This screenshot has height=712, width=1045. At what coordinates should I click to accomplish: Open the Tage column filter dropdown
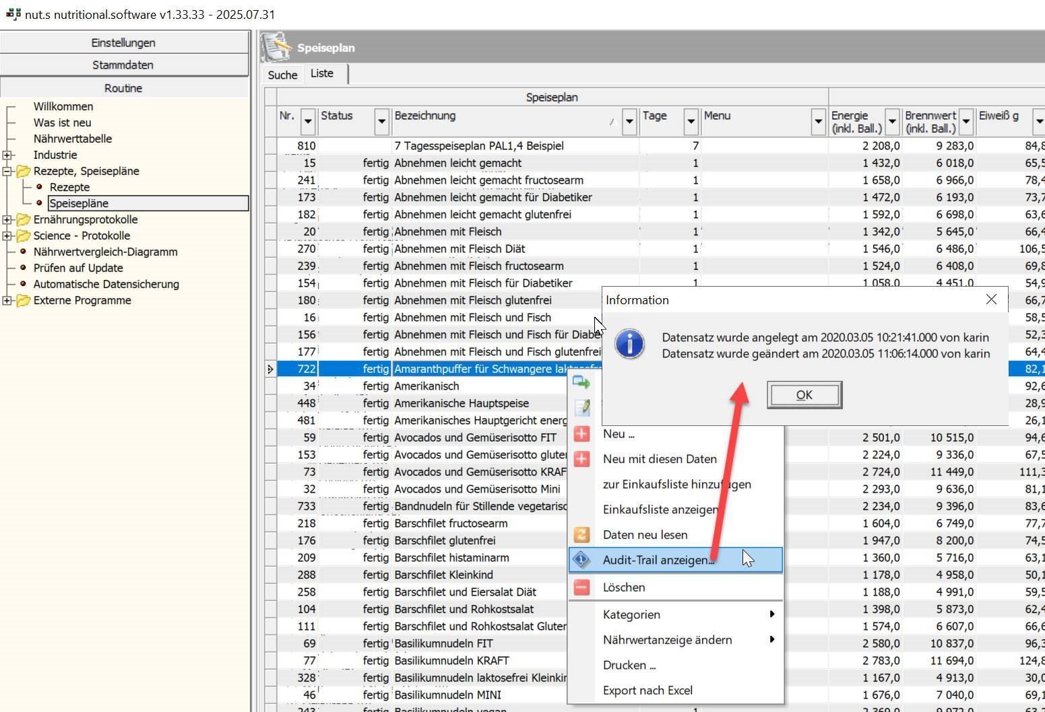pyautogui.click(x=691, y=121)
